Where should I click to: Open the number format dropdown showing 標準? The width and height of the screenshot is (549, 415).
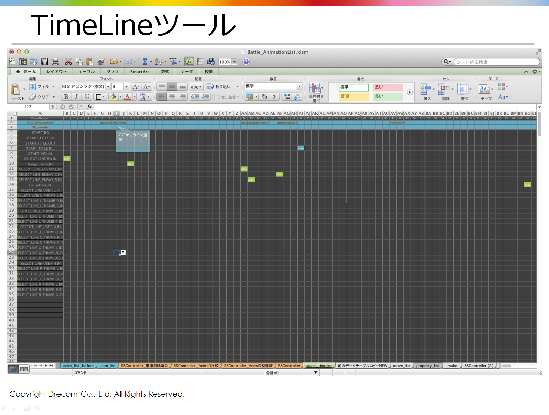(x=300, y=86)
